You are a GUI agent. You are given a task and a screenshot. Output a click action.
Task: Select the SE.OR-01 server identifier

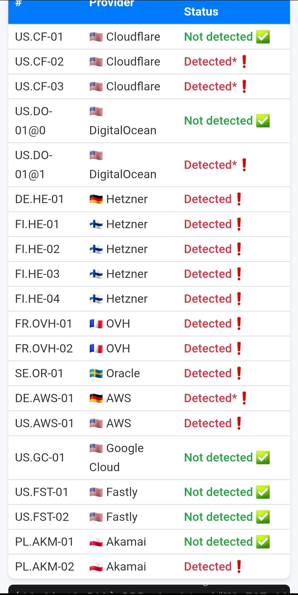39,373
